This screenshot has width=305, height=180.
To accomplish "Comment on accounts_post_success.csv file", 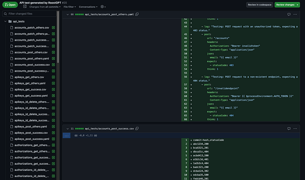I will tap(289, 128).
